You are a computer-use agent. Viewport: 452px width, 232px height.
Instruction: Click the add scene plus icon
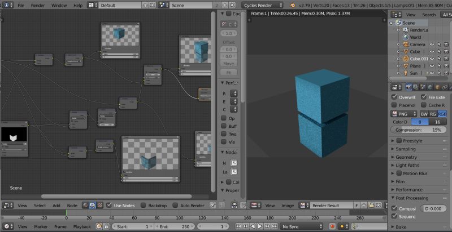[x=225, y=5]
